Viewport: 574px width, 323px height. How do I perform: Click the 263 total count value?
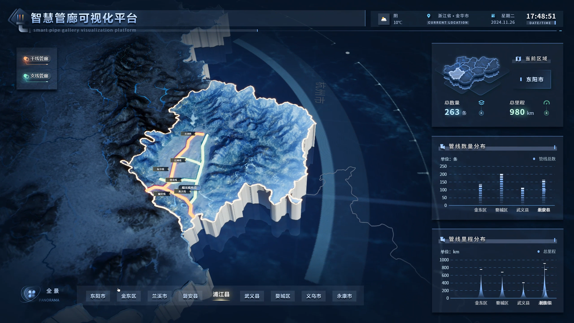click(452, 112)
